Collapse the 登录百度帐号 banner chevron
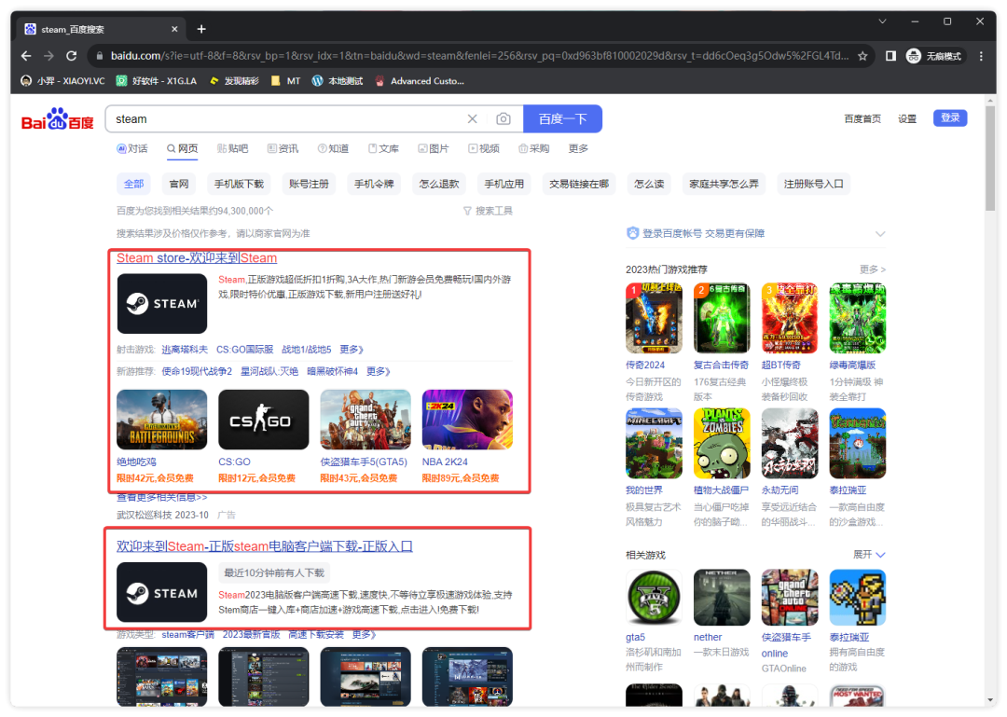The width and height of the screenshot is (1007, 717). (x=879, y=234)
